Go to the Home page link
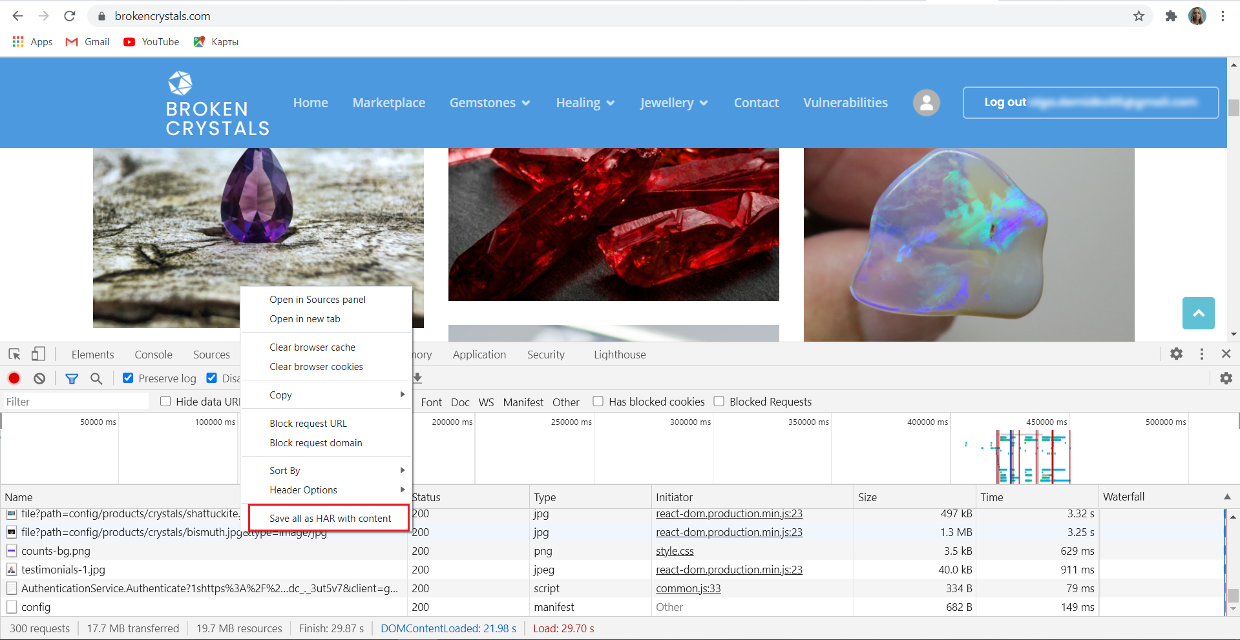 (x=311, y=103)
